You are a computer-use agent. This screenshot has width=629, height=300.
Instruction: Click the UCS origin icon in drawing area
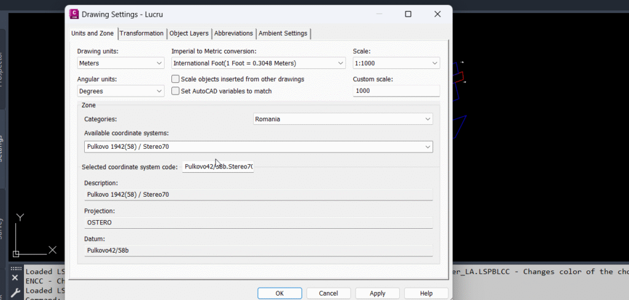17,253
